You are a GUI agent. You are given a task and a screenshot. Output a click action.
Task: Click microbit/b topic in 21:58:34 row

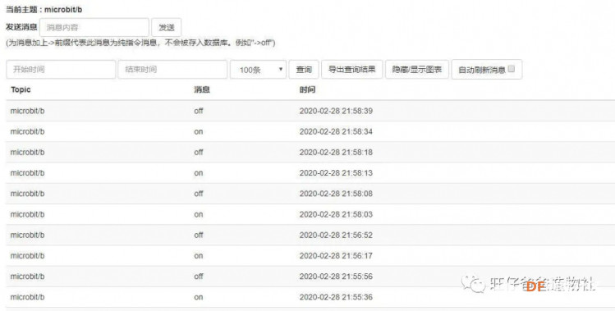(27, 132)
